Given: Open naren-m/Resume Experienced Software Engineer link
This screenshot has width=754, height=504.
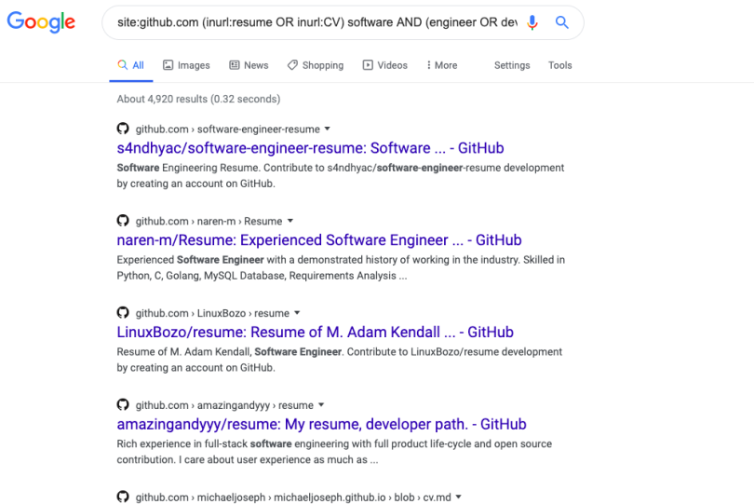Looking at the screenshot, I should (318, 240).
